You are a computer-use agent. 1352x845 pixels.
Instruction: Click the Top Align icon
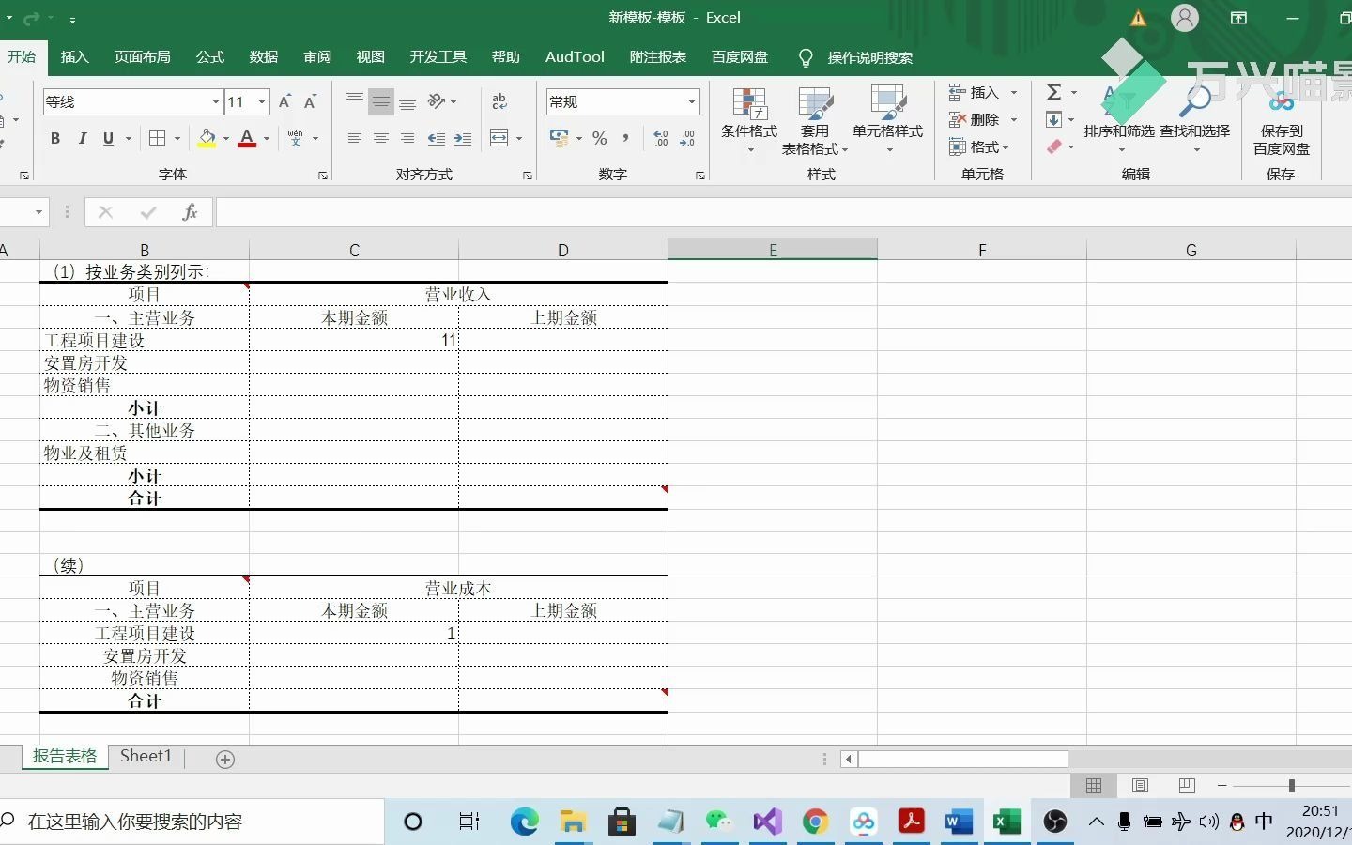click(x=355, y=100)
